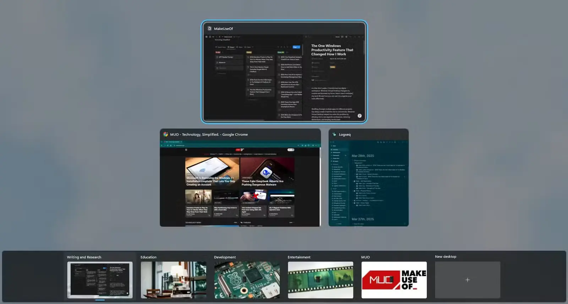Open the Entertainment desktop thumbnail
The image size is (568, 304).
tap(321, 280)
